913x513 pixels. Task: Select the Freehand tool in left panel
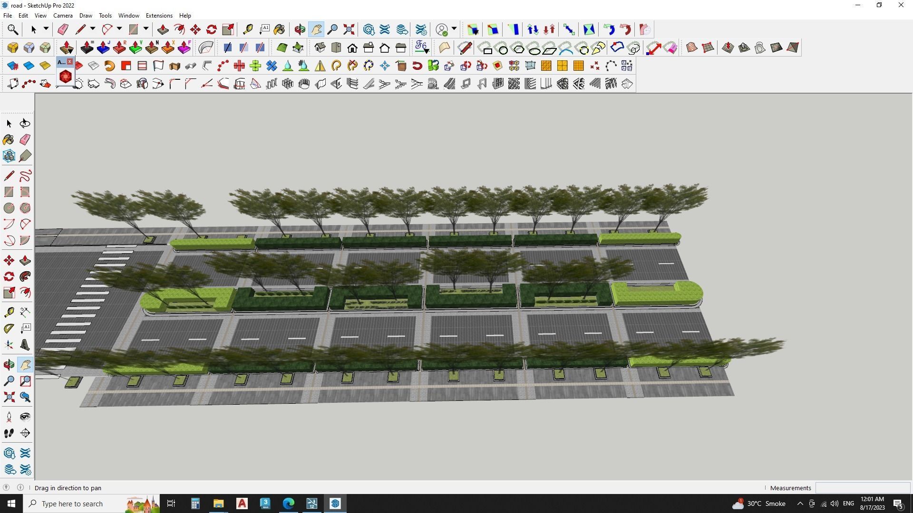pos(25,176)
